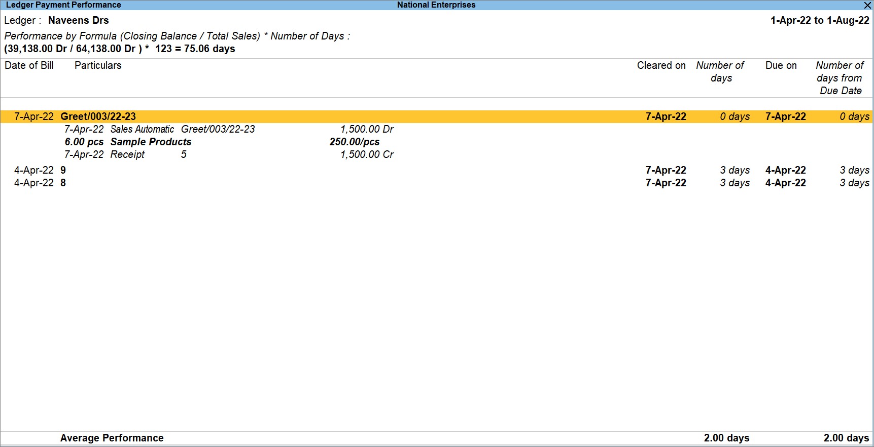Viewport: 874px width, 447px height.
Task: Click the 1,500.00 Cr receipt amount
Action: (367, 154)
